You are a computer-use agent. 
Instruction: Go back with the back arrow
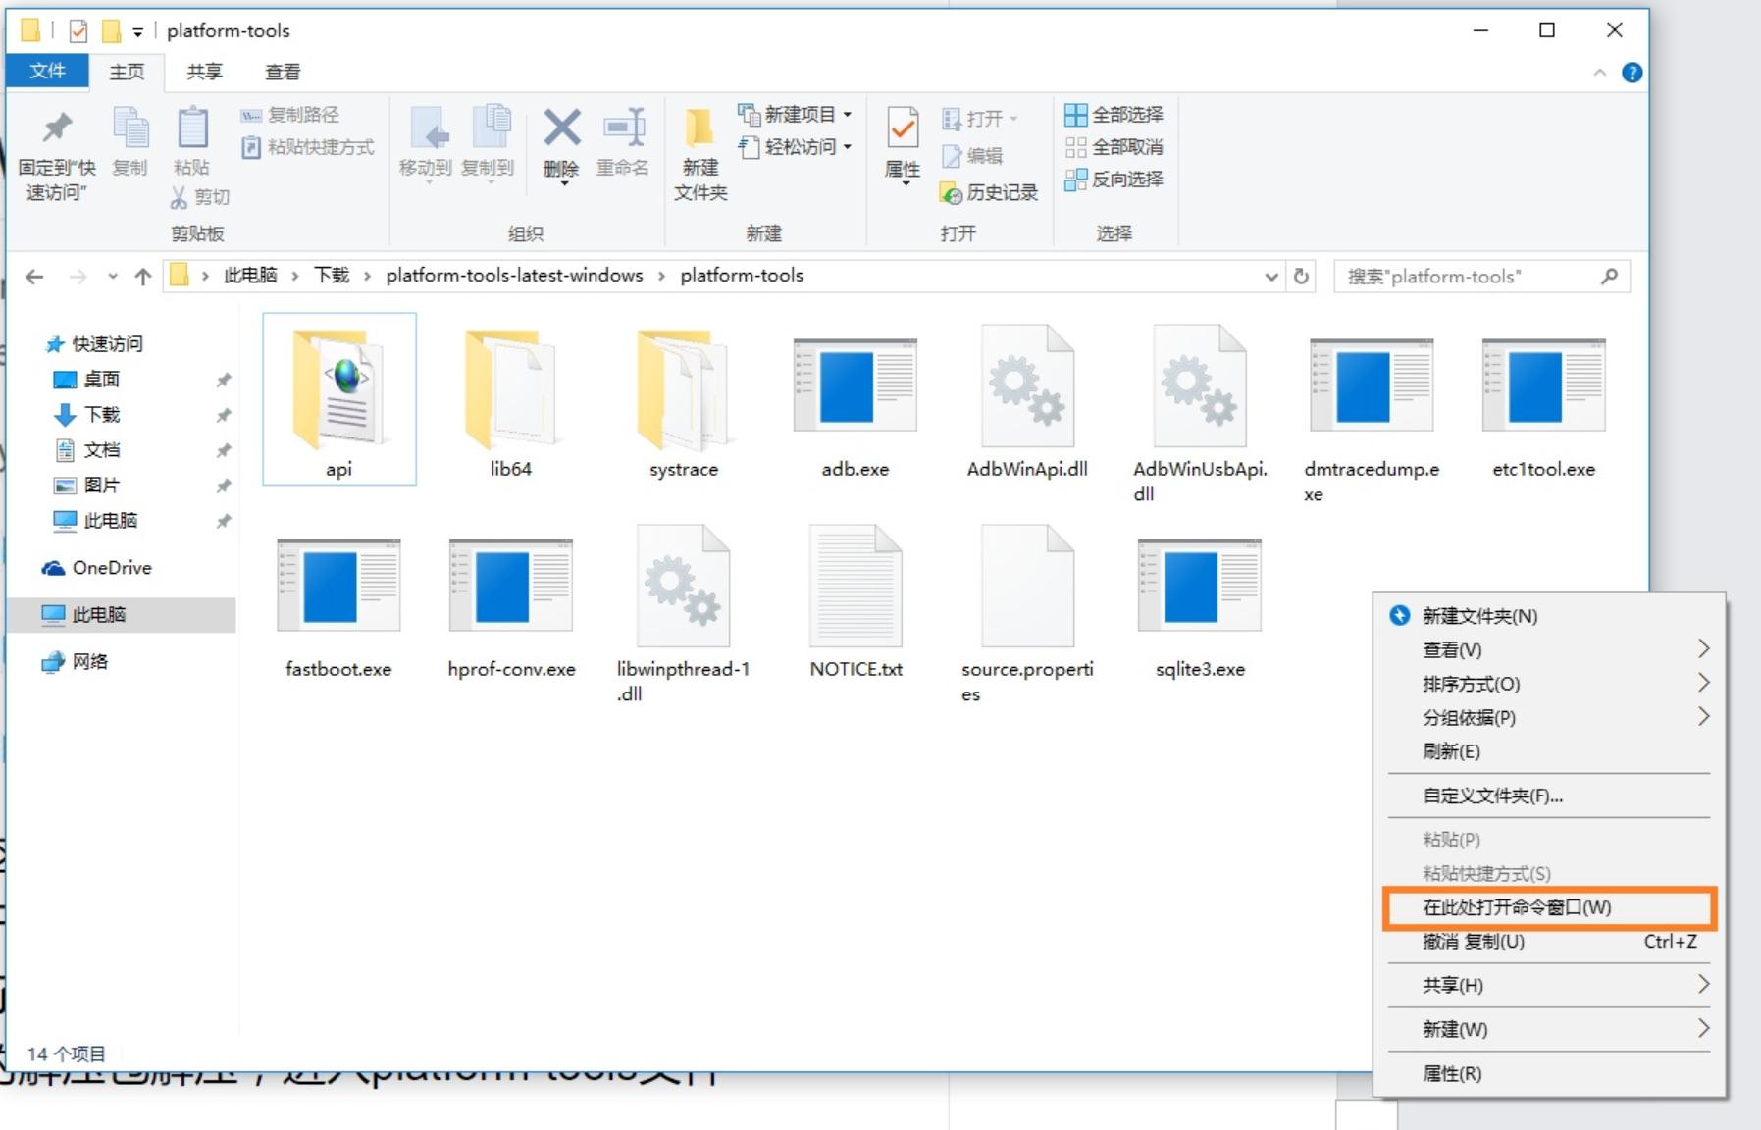coord(34,277)
